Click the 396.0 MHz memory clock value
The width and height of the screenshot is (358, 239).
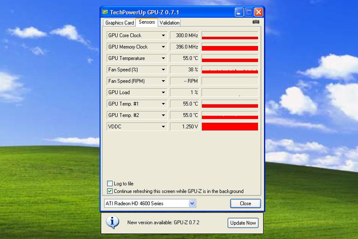185,47
